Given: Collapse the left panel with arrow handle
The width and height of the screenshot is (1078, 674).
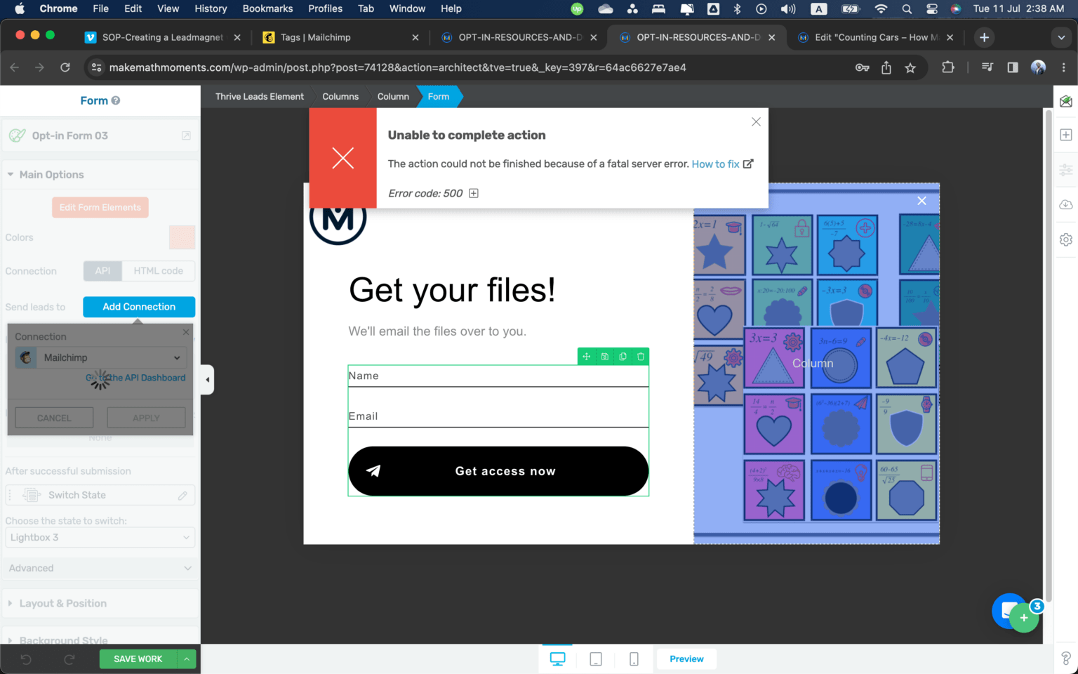Looking at the screenshot, I should (x=207, y=380).
